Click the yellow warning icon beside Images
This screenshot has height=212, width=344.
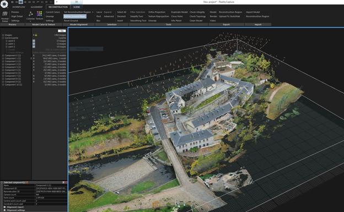click(x=36, y=35)
